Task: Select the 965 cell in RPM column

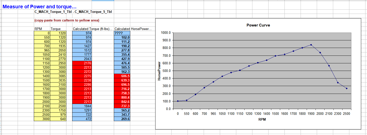Action: (42, 50)
